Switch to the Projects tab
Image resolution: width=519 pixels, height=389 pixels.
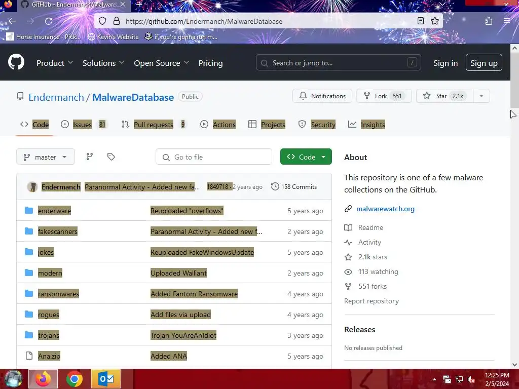(267, 125)
